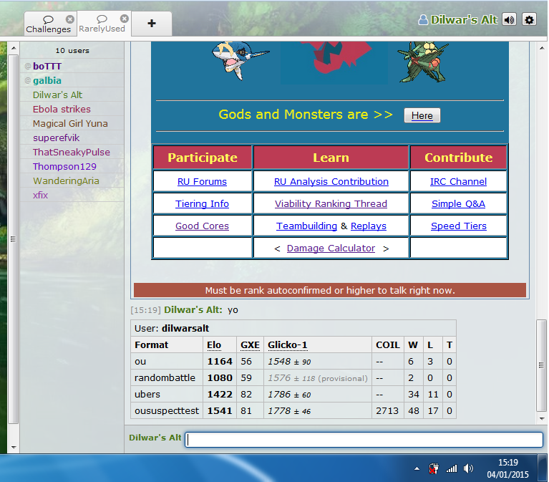Select the RarelyUsed room tab

point(101,24)
